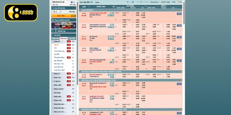Click the LIVE badge beside E-Sports
Viewport: 231px width, 115px height.
click(69, 81)
